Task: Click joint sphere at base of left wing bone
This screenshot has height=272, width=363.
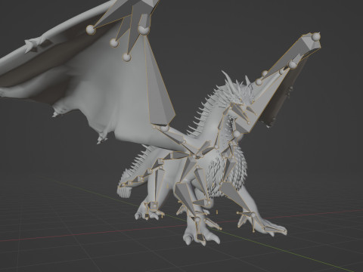Action: [165, 128]
